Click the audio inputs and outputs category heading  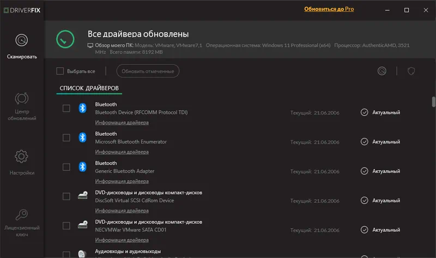128,251
